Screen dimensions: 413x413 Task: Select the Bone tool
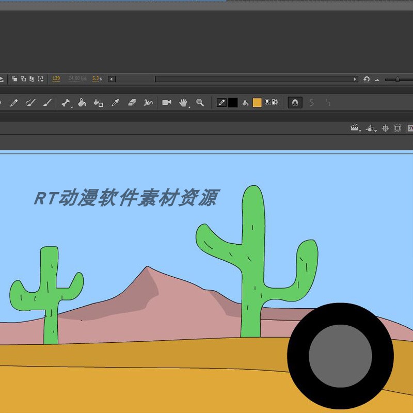[66, 103]
